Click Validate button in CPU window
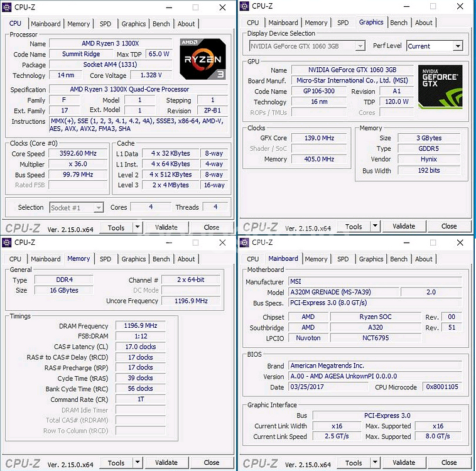The height and width of the screenshot is (471, 476). coord(166,227)
